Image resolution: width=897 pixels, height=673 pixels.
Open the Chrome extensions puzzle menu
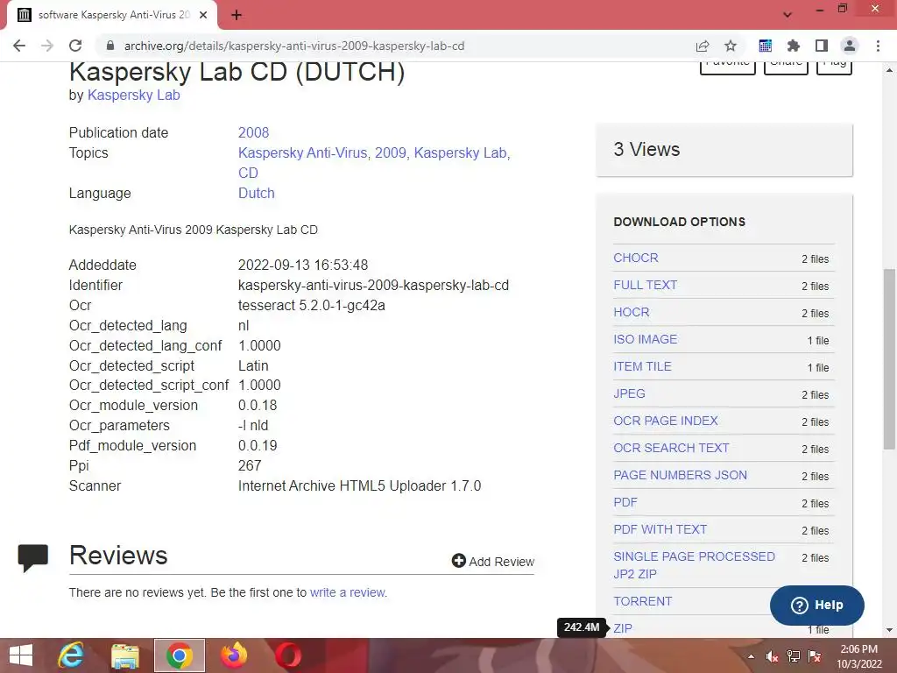794,46
